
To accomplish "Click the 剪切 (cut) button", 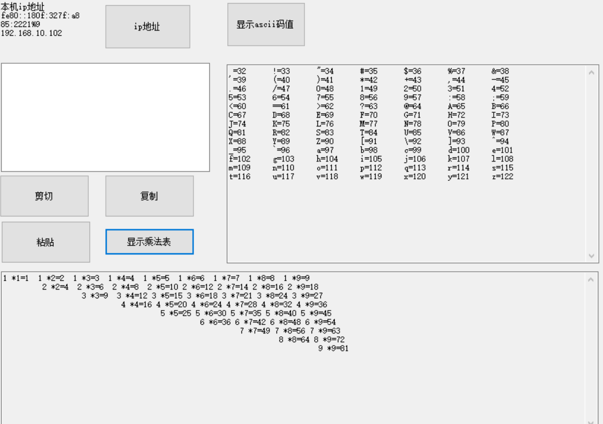I will 44,196.
